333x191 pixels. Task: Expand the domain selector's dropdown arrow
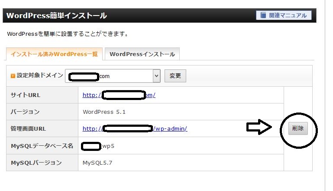[x=156, y=76]
